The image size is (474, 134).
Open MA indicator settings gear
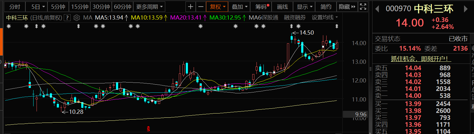coord(77,18)
